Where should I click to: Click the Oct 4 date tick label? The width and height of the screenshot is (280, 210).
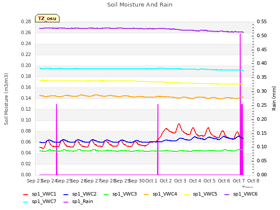(x=195, y=181)
